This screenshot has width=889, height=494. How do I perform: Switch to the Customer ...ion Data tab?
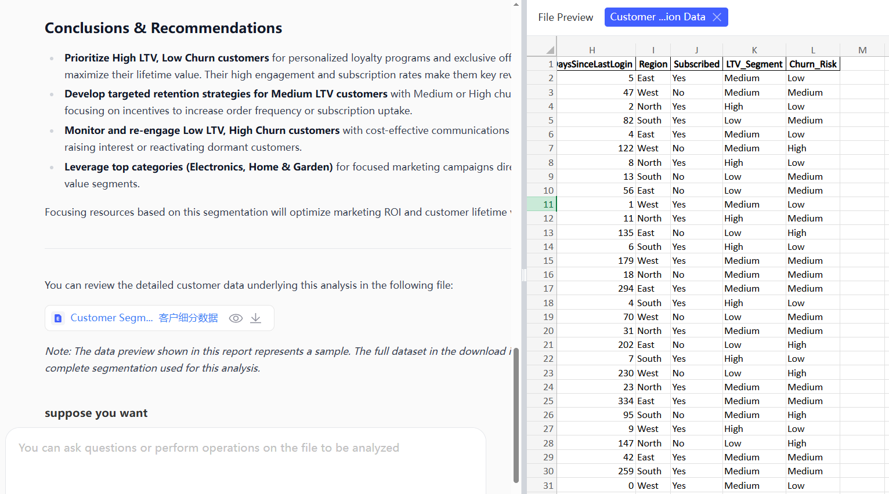pyautogui.click(x=657, y=17)
